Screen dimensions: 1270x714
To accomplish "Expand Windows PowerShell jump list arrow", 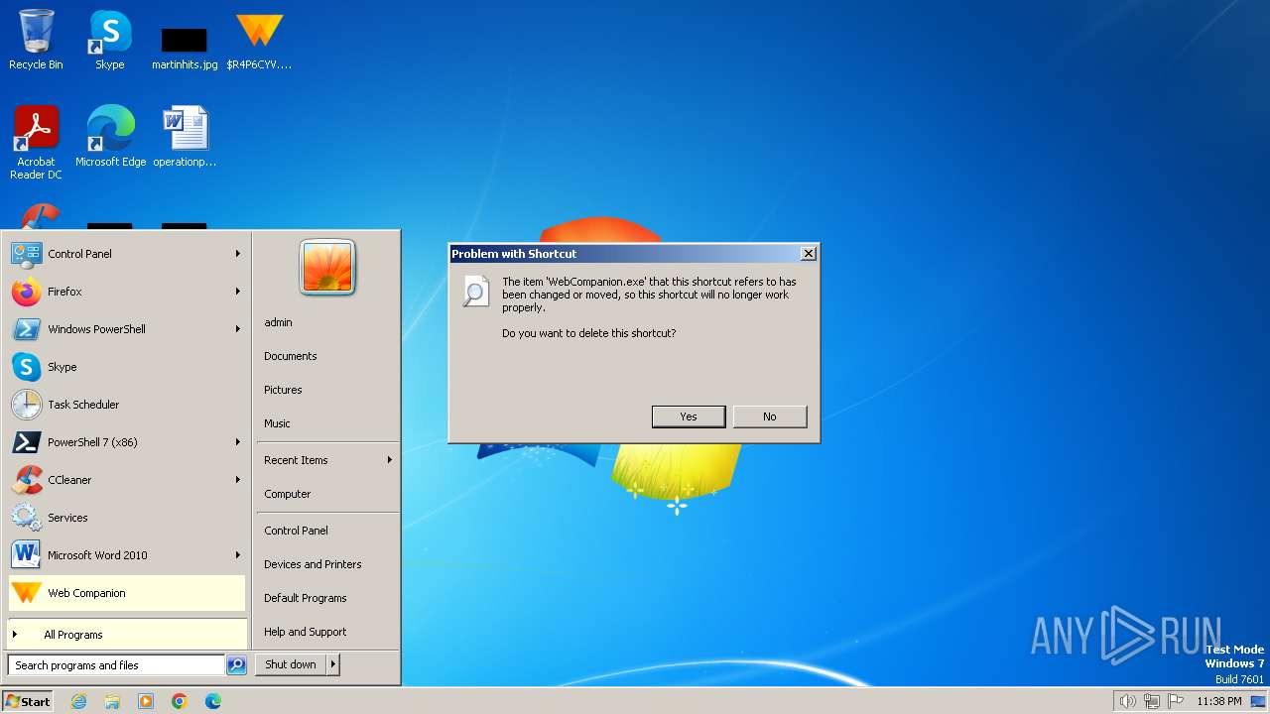I will (238, 329).
